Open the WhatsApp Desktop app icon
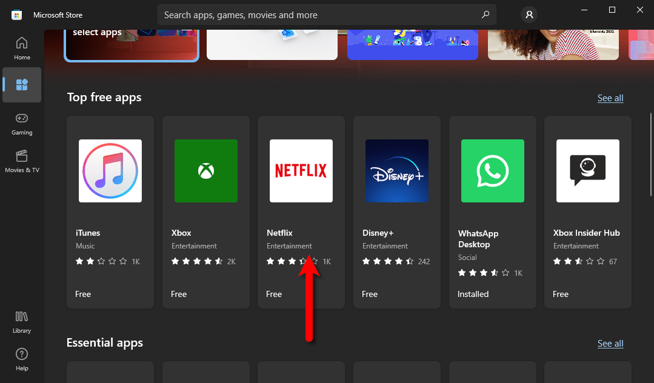Viewport: 654px width, 383px height. (x=493, y=171)
